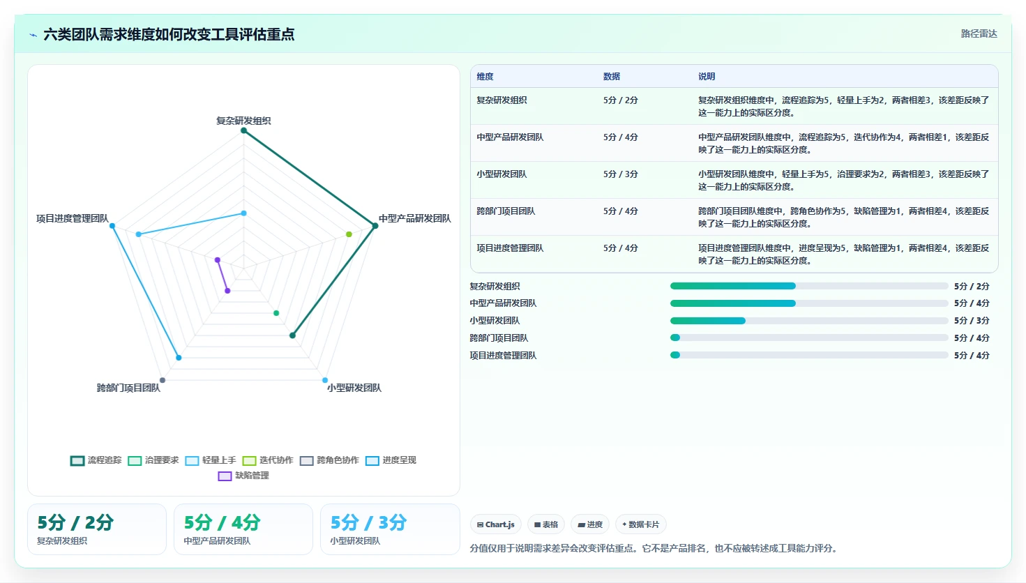Click the 项目进度管理团队 progress bar
Image resolution: width=1026 pixels, height=583 pixels.
pos(809,355)
